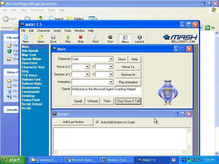Expand the Gesture at Y dropdown
Image resolution: width=219 pixels, height=164 pixels.
(x=111, y=74)
